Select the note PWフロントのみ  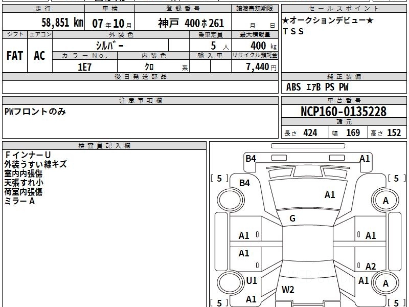(x=35, y=111)
